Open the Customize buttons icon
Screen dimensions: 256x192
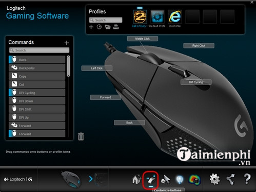click(x=151, y=180)
